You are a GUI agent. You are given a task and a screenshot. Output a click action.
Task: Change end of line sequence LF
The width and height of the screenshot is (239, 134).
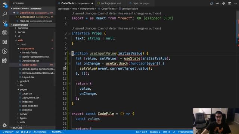coord(174,132)
